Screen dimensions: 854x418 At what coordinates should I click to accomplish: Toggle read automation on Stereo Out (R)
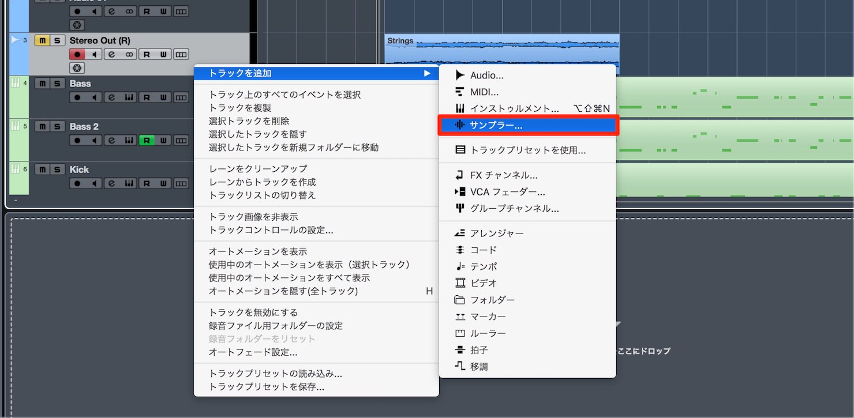[x=147, y=54]
